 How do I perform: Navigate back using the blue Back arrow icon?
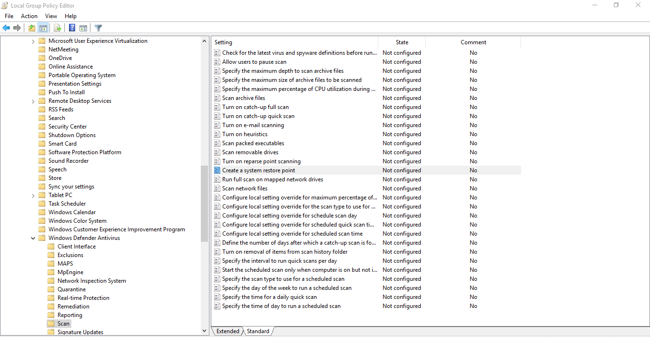click(x=6, y=28)
